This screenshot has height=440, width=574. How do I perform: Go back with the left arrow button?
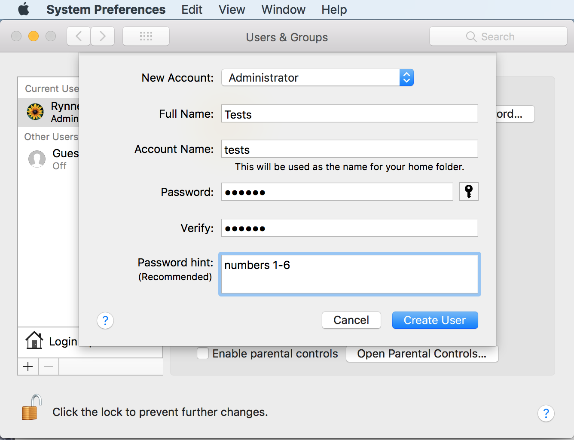79,37
